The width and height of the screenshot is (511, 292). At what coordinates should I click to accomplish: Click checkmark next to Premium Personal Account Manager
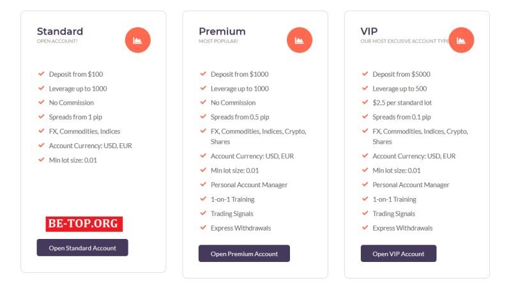click(203, 185)
